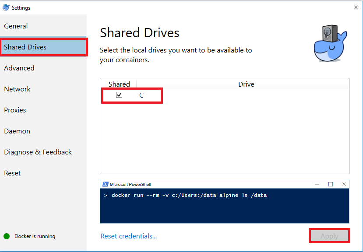This screenshot has width=363, height=252.
Task: Switch to the Proxies tab
Action: (x=15, y=110)
